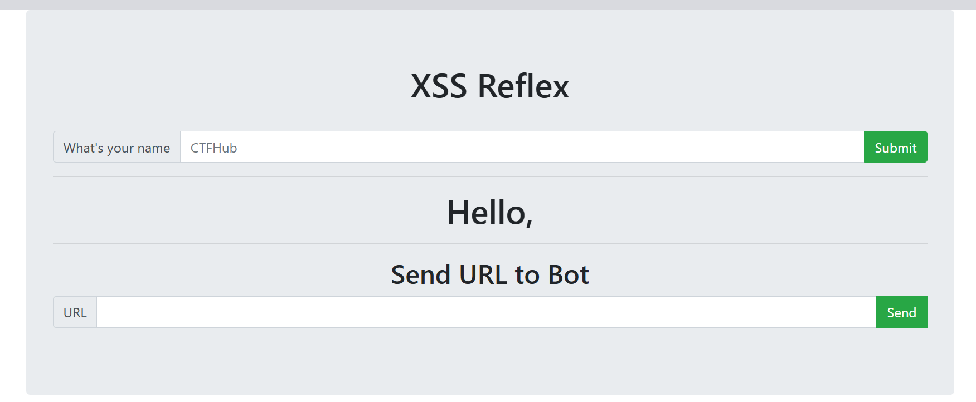
Task: Click the word "to" in the bot heading
Action: point(527,275)
